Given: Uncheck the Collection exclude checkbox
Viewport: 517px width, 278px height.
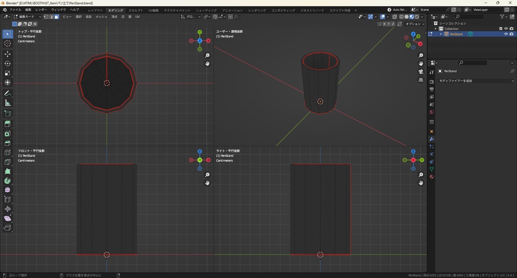Looking at the screenshot, I should coord(501,29).
